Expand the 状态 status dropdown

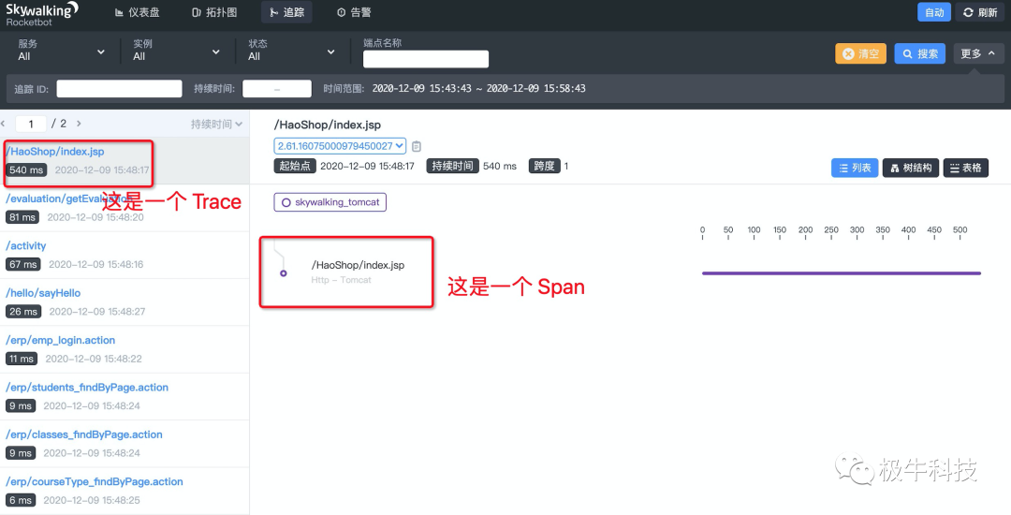point(291,51)
